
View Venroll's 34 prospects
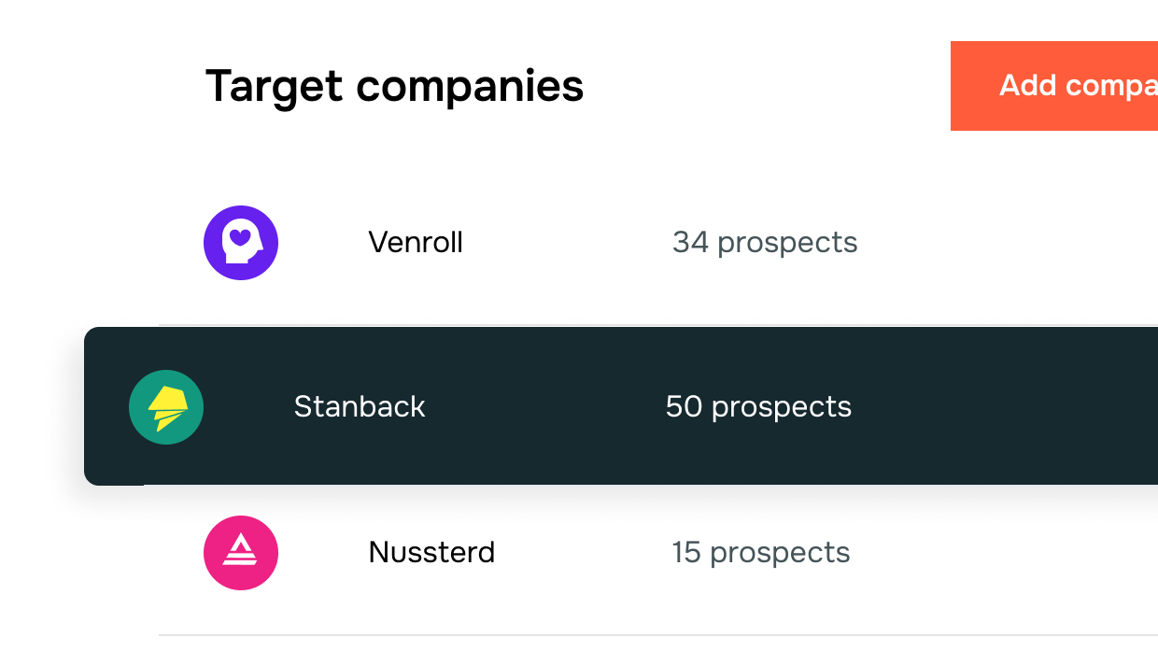pyautogui.click(x=765, y=243)
